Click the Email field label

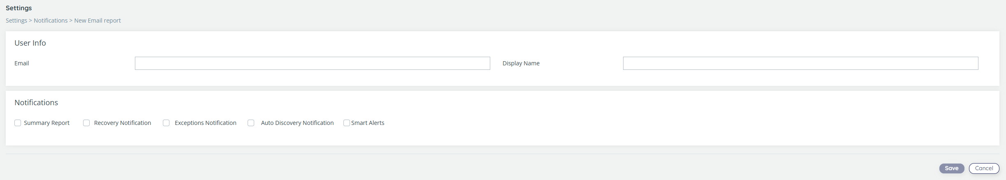(22, 63)
